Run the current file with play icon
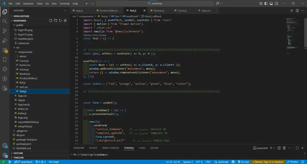 [292, 10]
